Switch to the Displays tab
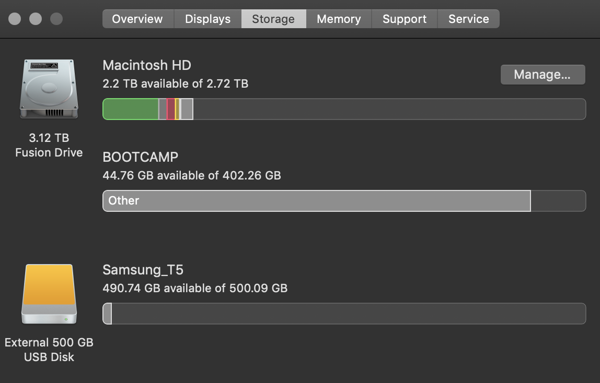The image size is (600, 383). click(207, 19)
